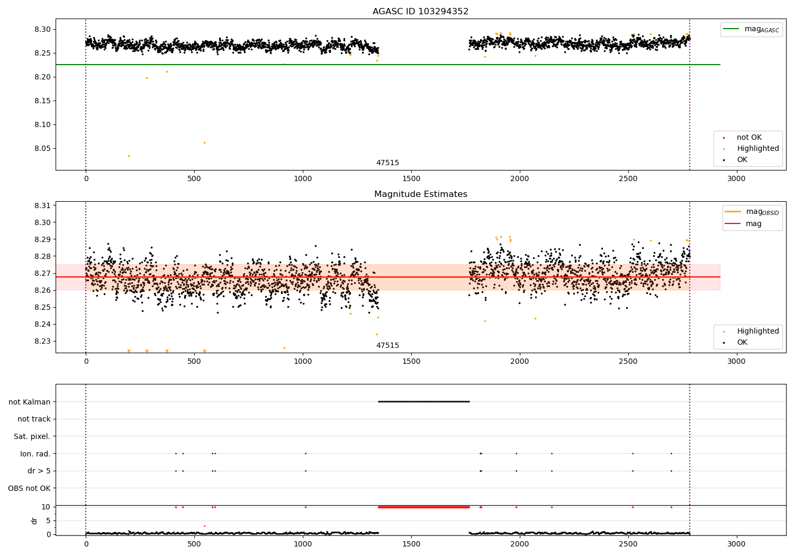Click the '47515' annotation in the middle plot
Viewport: 794px width, 556px height.
tap(387, 346)
